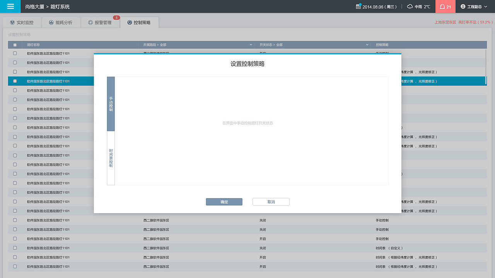Screen dimensions: 495x278
Task: Click the calendar icon beside the date
Action: pyautogui.click(x=358, y=7)
